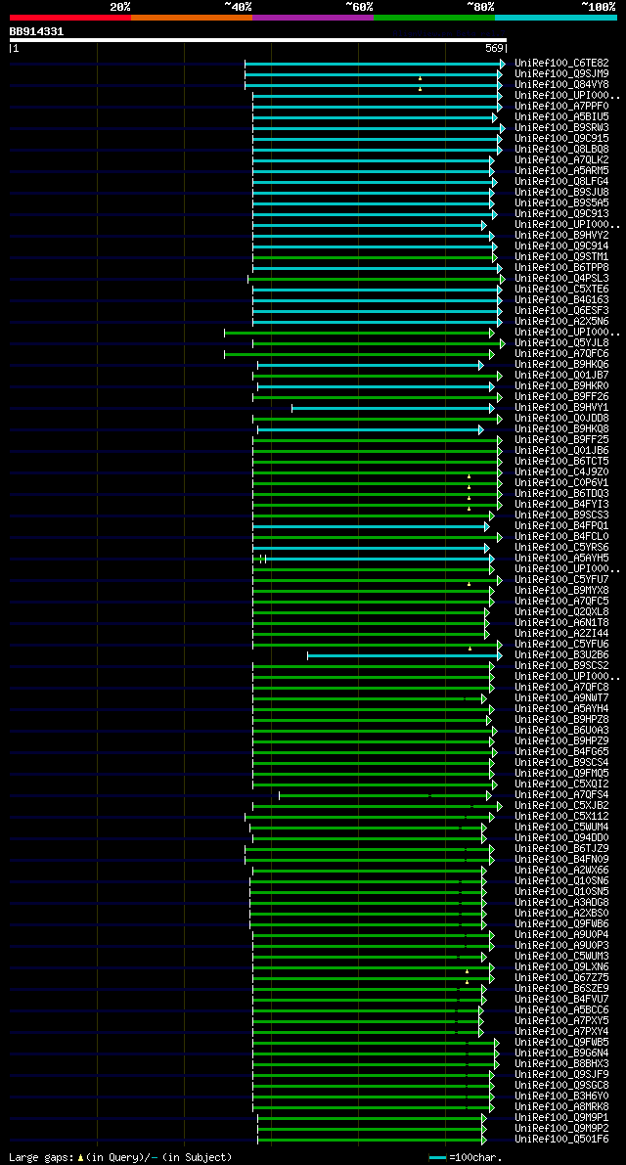The image size is (626, 1165).
Task: Select the UniRef100_Q9LXN6 label
Action: click(x=561, y=967)
